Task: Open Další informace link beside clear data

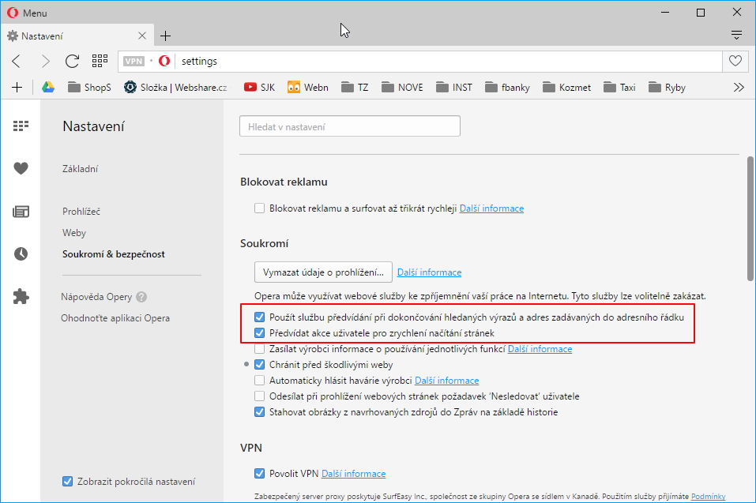Action: click(429, 272)
